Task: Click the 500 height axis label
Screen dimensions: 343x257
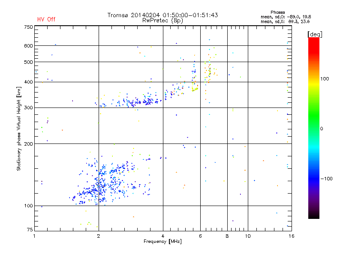Action: 28,62
